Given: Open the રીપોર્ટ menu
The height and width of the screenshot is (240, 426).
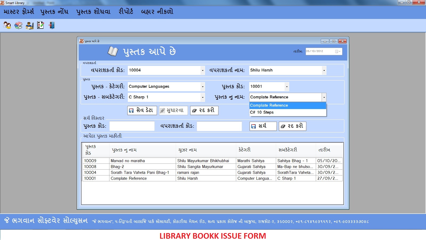Looking at the screenshot, I should point(125,11).
